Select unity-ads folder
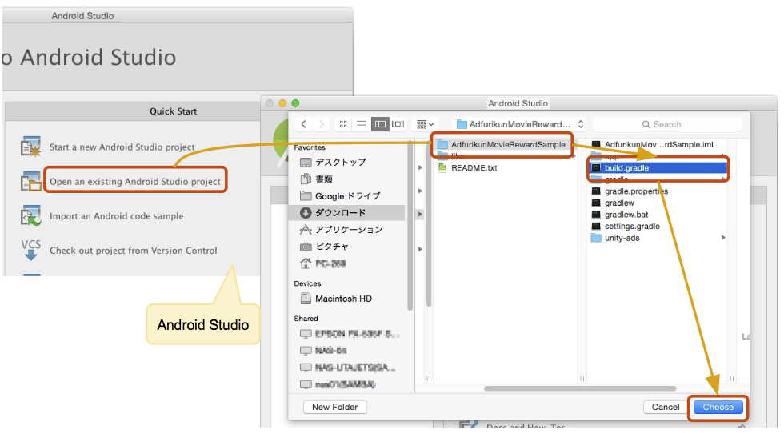The width and height of the screenshot is (784, 434). (x=622, y=238)
